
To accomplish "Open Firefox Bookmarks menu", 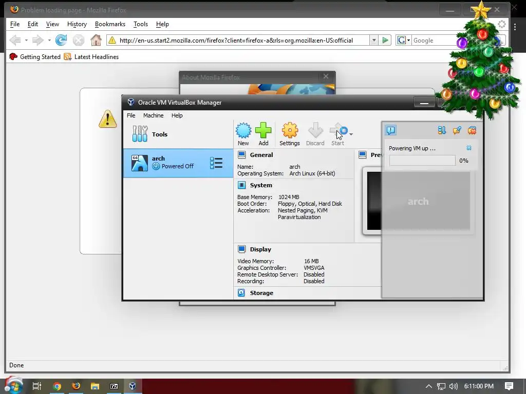I will (110, 24).
